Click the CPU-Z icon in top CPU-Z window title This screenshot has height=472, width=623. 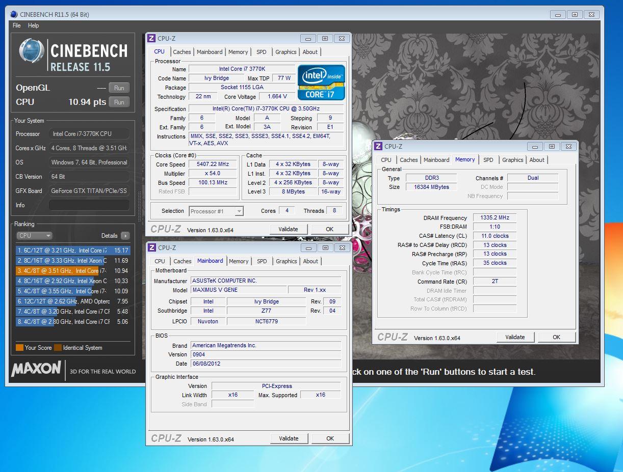tap(151, 38)
